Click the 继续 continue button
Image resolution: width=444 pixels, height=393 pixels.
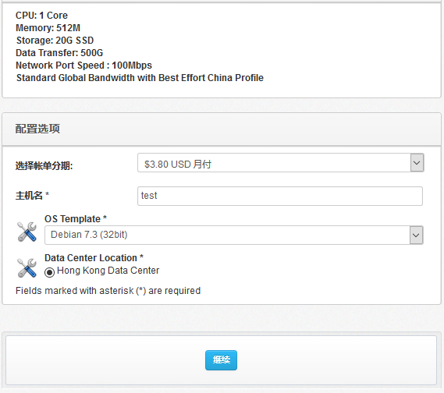[221, 360]
